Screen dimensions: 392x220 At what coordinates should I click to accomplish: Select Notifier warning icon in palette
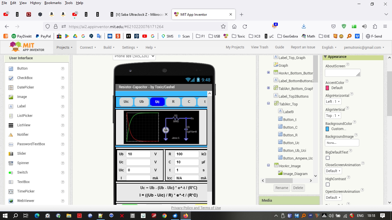11,135
